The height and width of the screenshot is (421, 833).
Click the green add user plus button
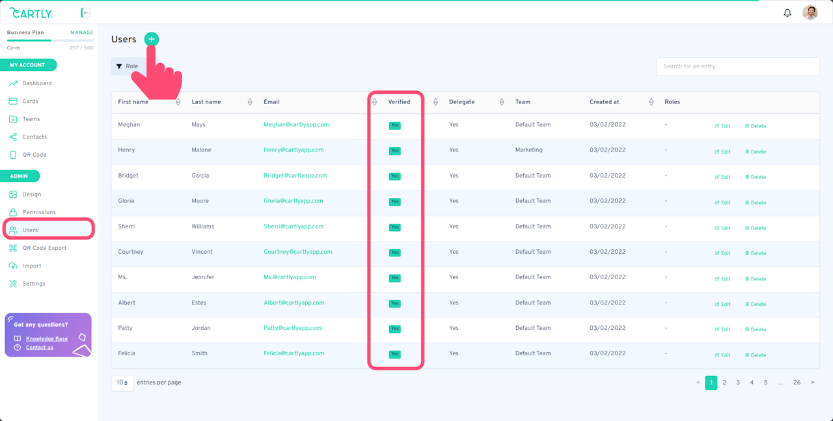coord(151,39)
